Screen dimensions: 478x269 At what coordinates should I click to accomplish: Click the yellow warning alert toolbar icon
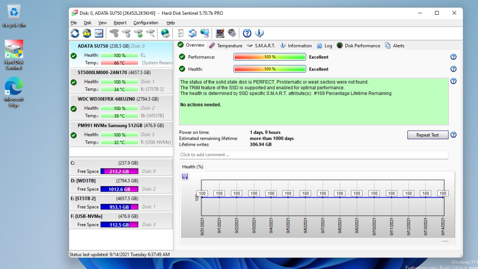pos(87,33)
